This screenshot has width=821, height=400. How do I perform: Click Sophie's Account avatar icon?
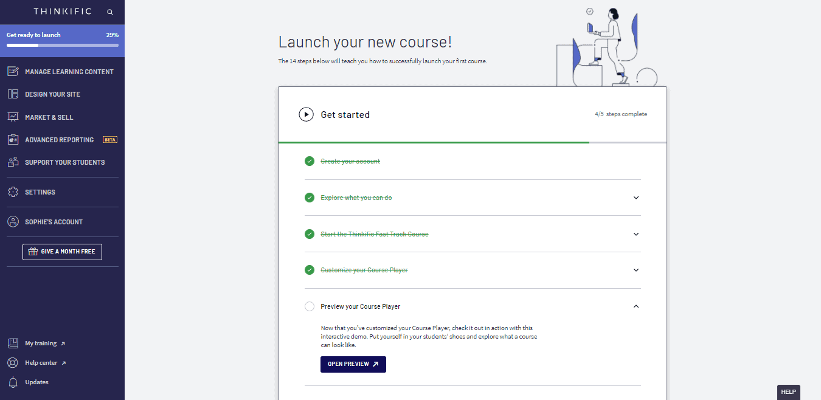point(13,222)
